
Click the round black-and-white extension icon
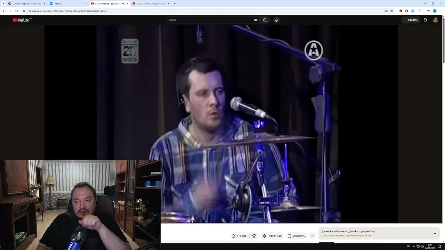tap(406, 11)
